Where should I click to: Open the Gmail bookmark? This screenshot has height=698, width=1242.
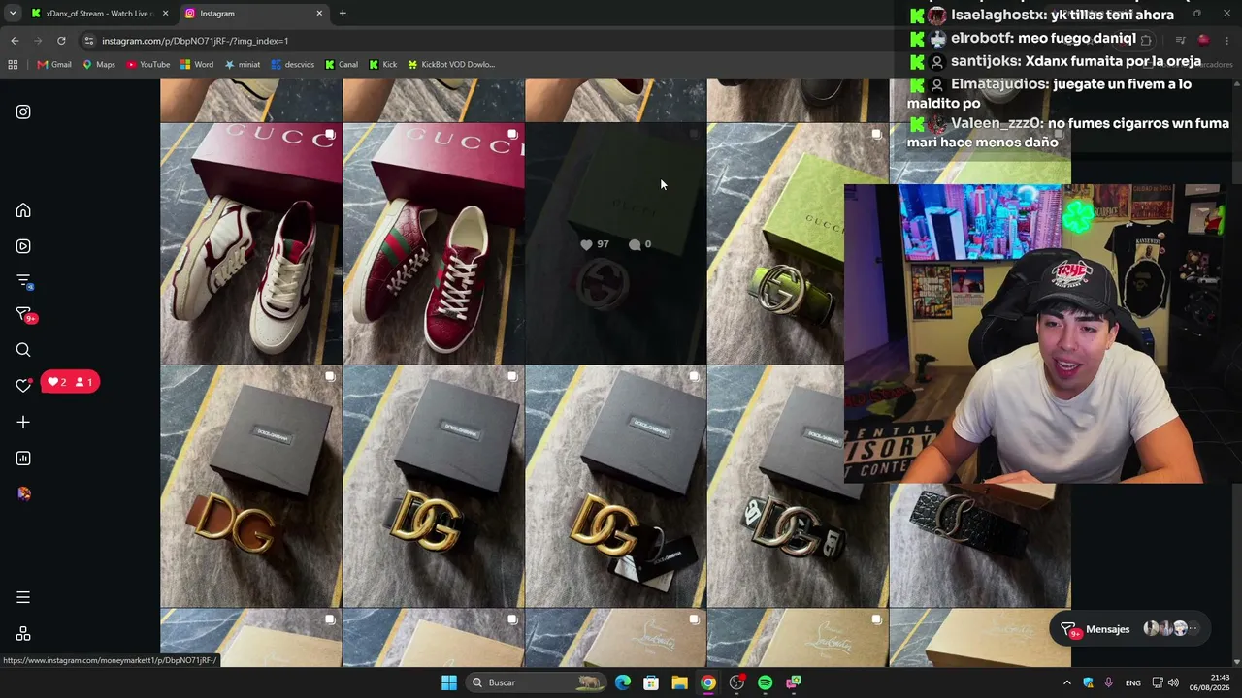click(x=54, y=65)
